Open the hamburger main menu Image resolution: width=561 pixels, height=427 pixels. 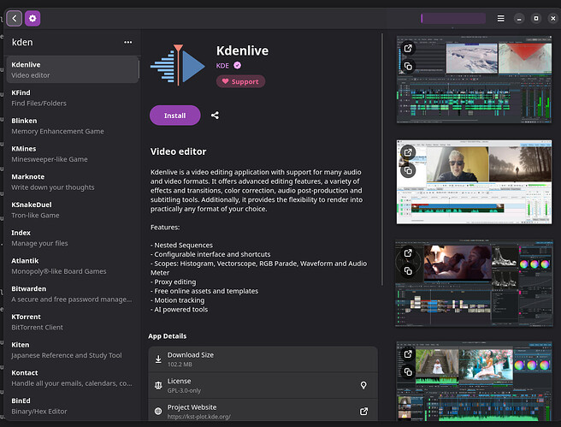501,18
